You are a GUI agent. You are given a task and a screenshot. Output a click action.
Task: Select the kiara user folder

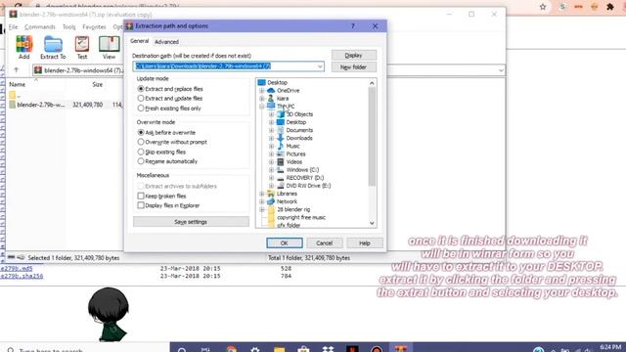(283, 98)
